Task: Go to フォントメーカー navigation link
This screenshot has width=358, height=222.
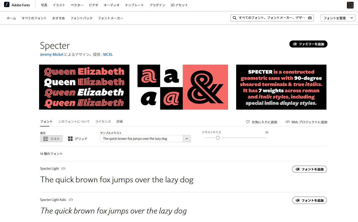Action: 111,18
